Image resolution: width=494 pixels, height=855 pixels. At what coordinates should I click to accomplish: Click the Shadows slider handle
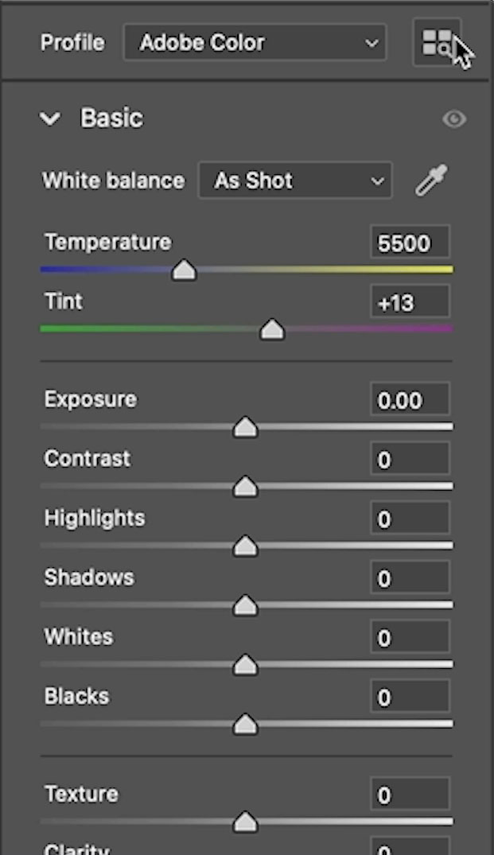(x=245, y=606)
